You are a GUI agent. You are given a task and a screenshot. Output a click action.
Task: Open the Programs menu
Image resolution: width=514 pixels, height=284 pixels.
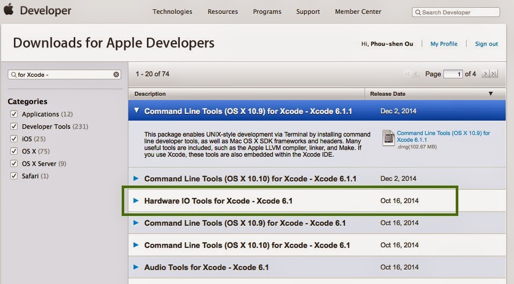point(267,12)
